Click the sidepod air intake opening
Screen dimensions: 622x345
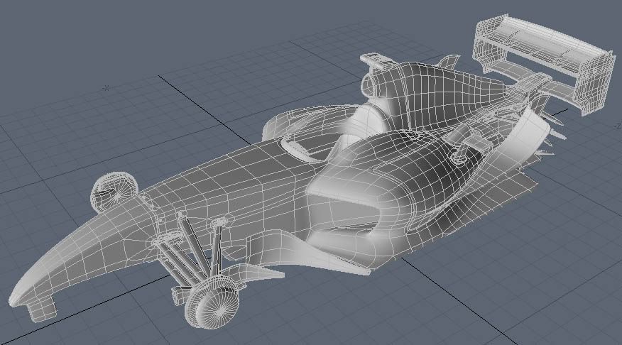point(343,214)
